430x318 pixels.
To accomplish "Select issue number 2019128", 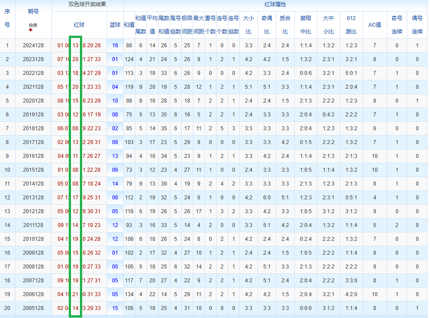I will point(33,115).
